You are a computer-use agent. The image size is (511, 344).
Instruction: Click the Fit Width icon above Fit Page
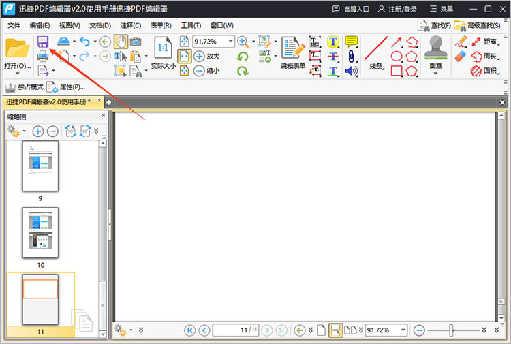(184, 42)
